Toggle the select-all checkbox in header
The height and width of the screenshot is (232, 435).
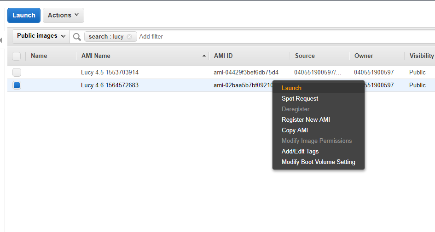point(17,56)
